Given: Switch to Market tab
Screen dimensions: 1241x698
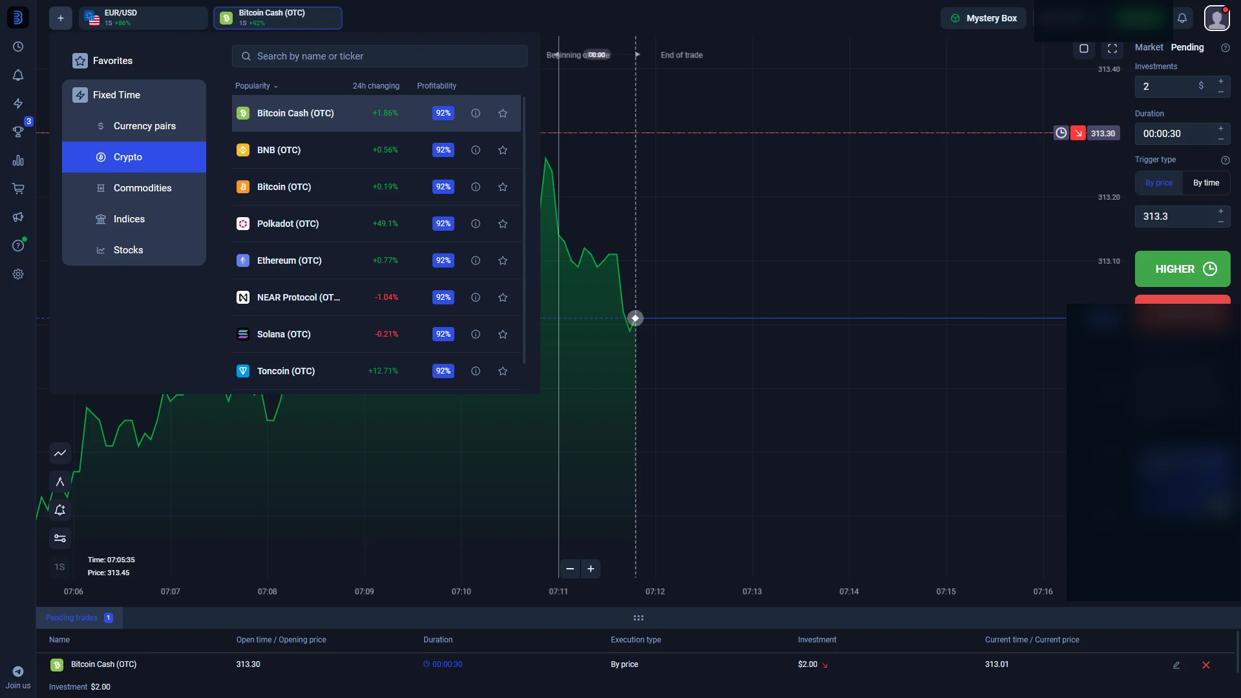Looking at the screenshot, I should [1149, 48].
